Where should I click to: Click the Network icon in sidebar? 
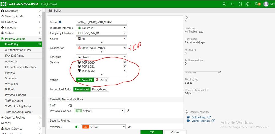point(2,27)
